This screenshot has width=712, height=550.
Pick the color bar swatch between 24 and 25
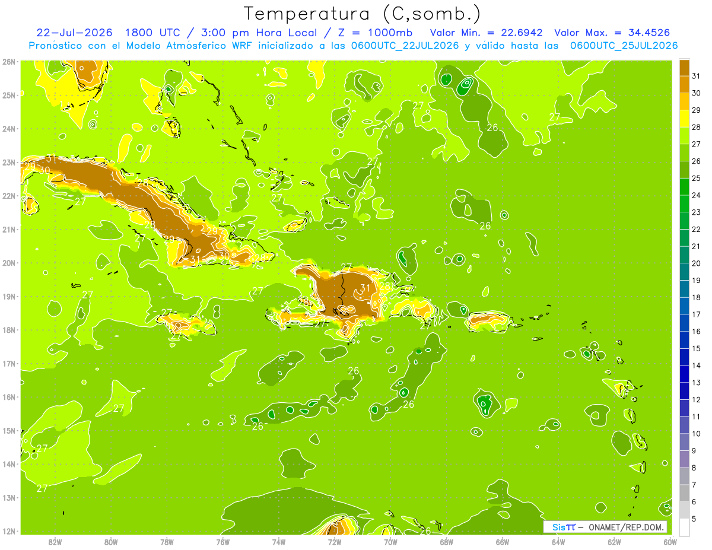[x=684, y=186]
